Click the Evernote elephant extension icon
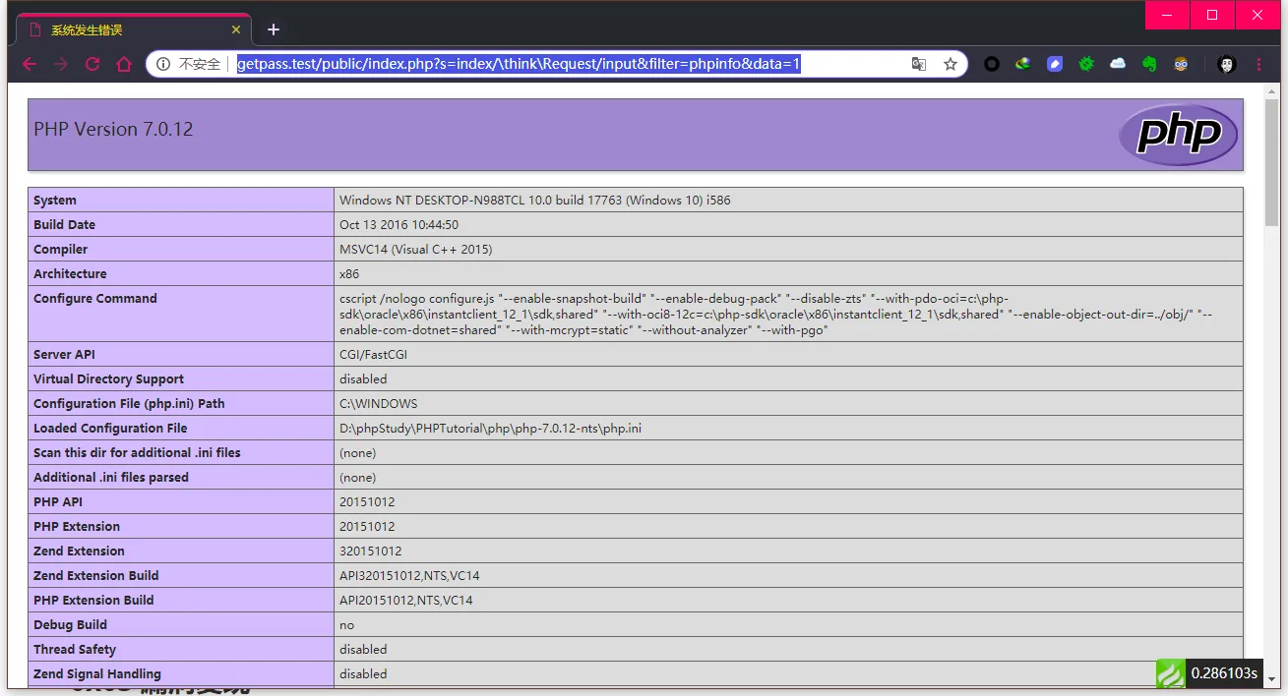Viewport: 1288px width, 696px height. (x=1149, y=64)
